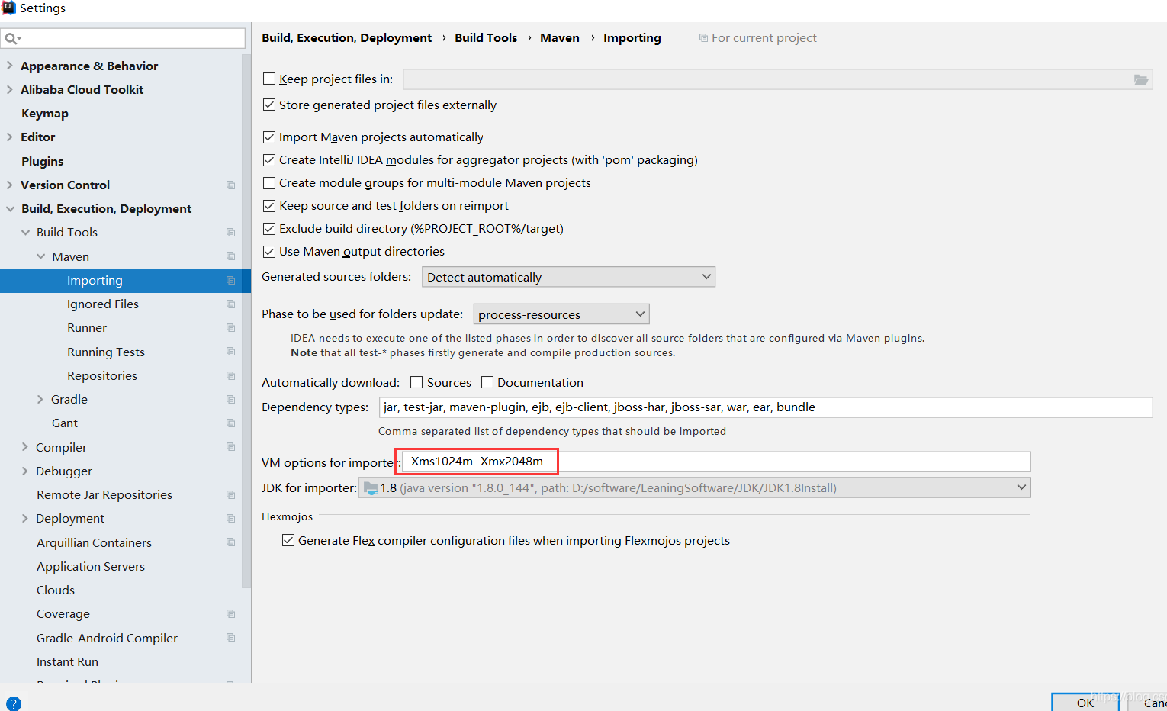Viewport: 1167px width, 711px height.
Task: Open the Plugins settings page
Action: [43, 161]
